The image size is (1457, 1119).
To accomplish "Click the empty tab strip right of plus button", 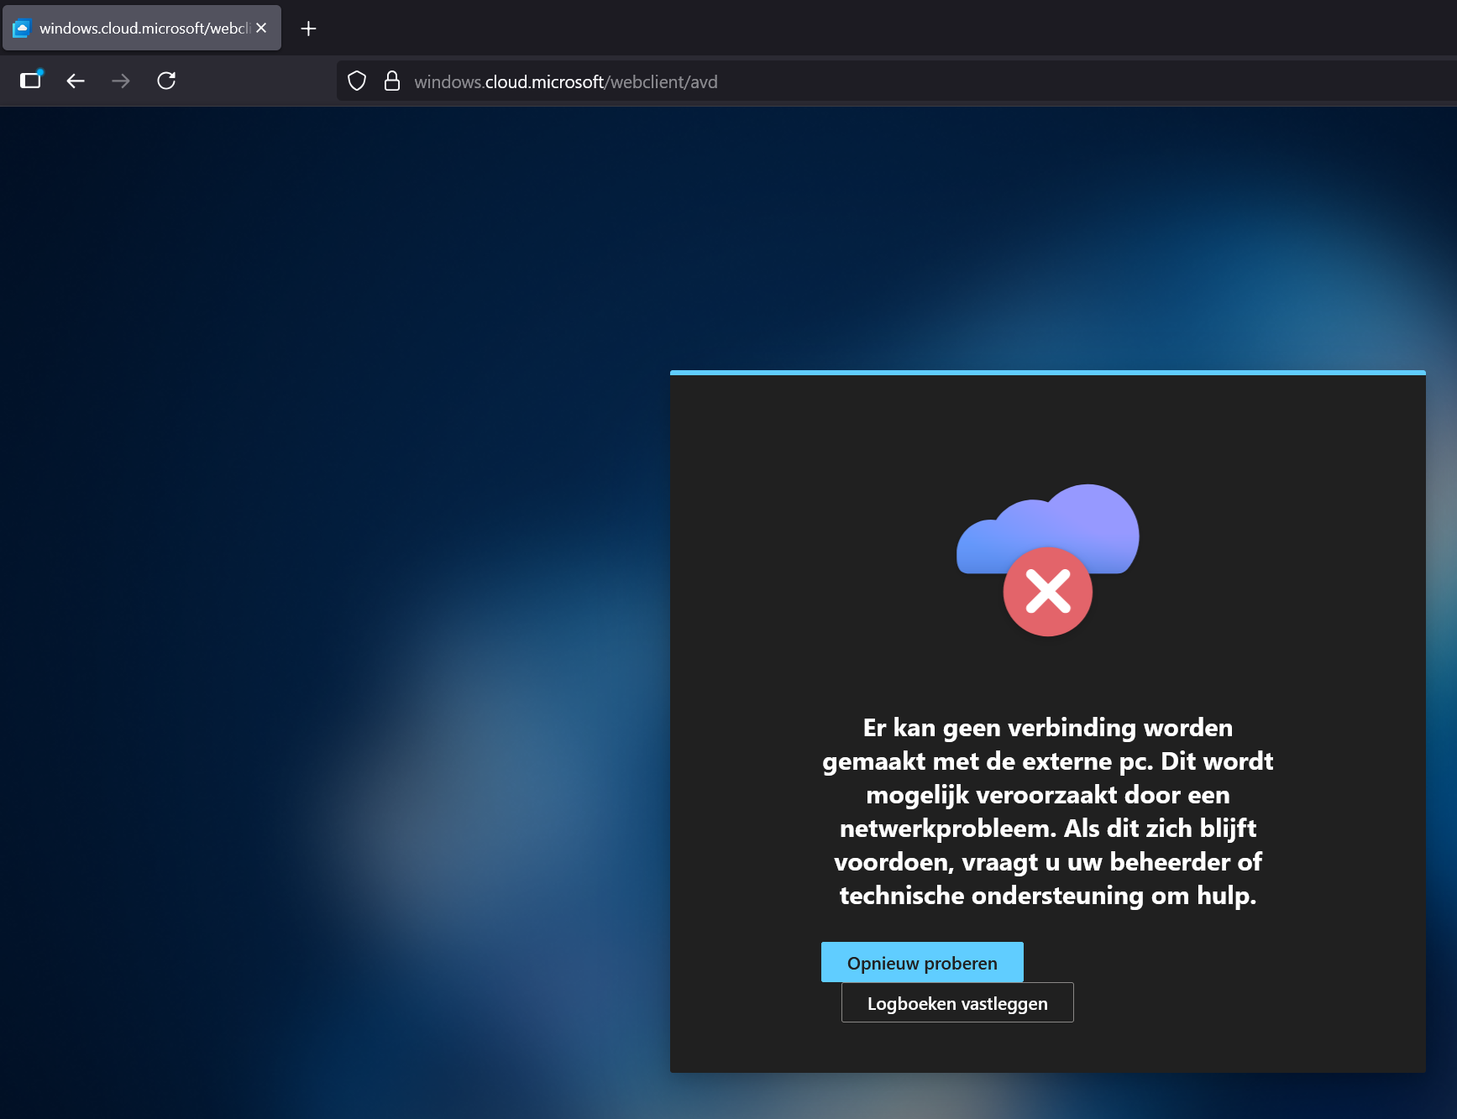I will (840, 29).
